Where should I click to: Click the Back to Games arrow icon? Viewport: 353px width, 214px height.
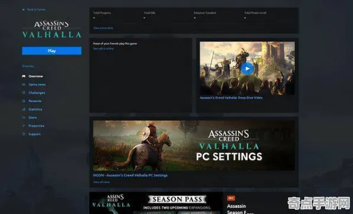click(x=24, y=9)
